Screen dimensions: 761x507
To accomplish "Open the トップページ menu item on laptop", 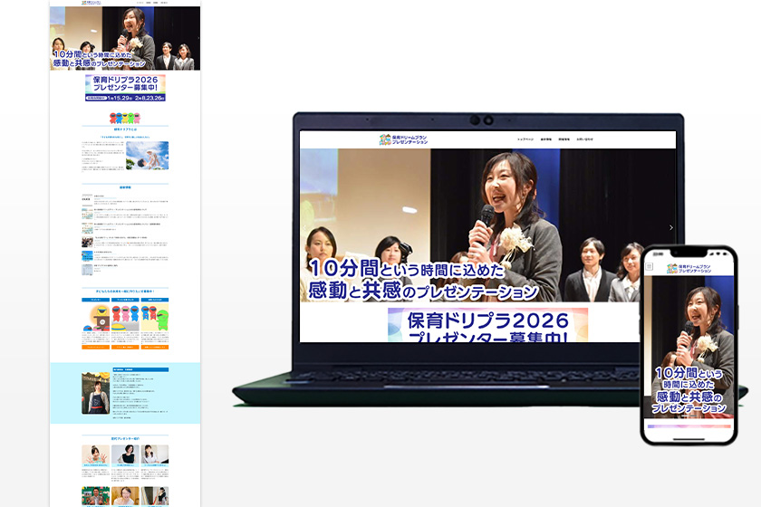I will click(525, 139).
